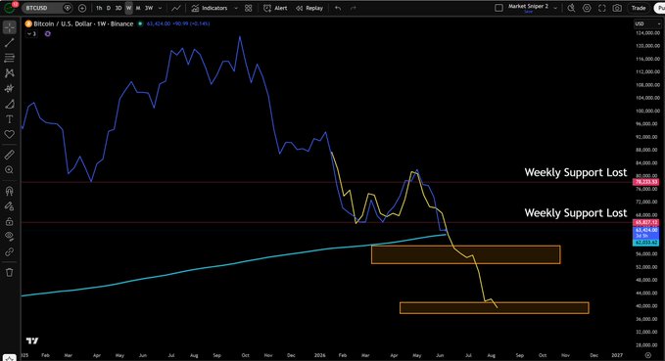
Task: Open the Indicators dialog
Action: pyautogui.click(x=210, y=8)
